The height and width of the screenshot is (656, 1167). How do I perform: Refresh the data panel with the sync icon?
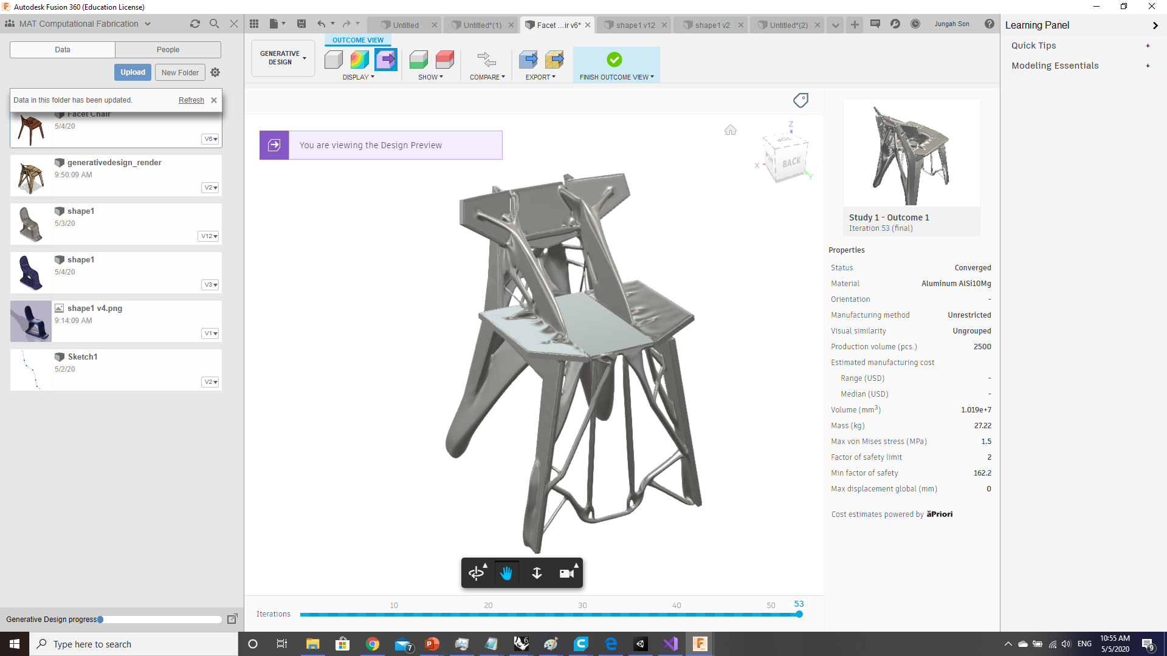[194, 24]
